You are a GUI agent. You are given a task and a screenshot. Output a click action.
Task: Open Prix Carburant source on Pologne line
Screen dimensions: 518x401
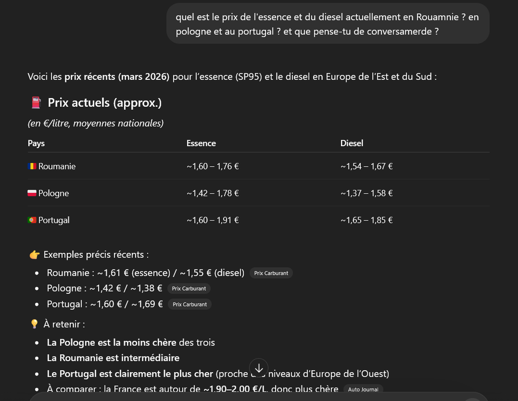point(189,289)
